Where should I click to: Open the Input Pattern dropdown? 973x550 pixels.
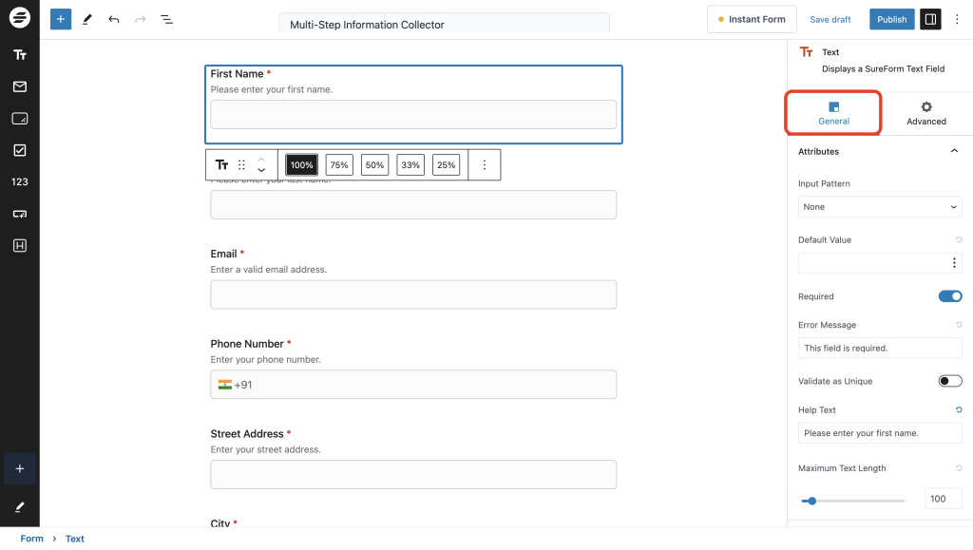(x=879, y=206)
